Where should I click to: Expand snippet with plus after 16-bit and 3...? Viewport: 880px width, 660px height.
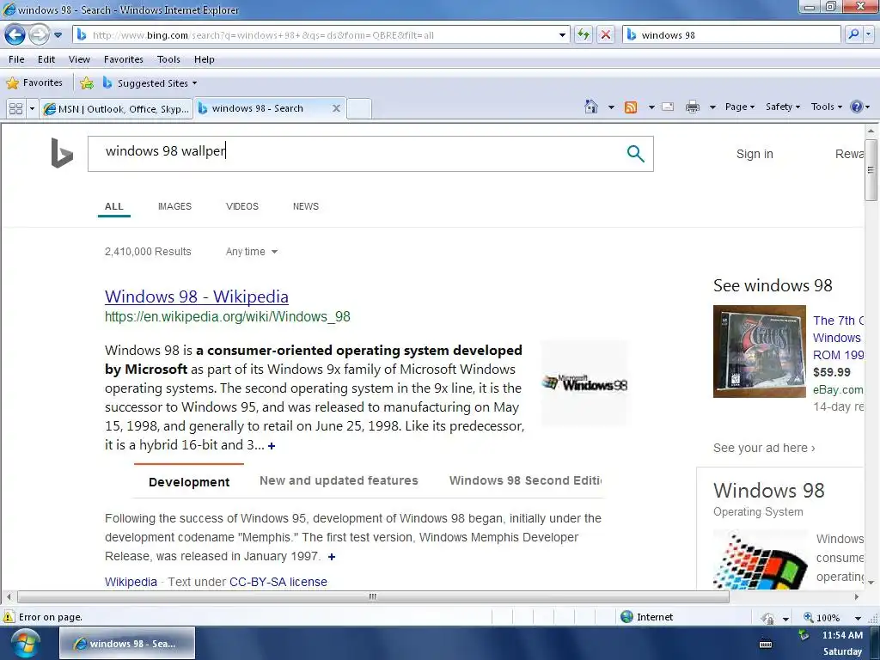click(272, 446)
